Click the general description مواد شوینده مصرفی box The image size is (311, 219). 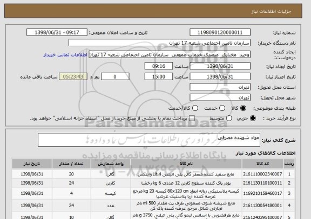point(149,140)
